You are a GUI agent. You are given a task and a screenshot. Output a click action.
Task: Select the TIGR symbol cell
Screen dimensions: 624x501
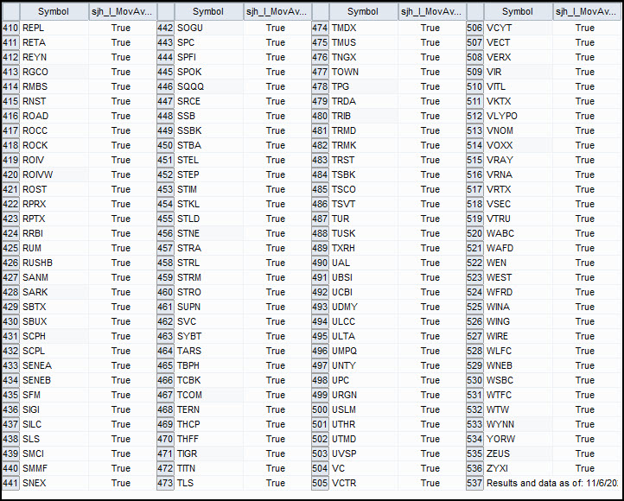(x=209, y=453)
